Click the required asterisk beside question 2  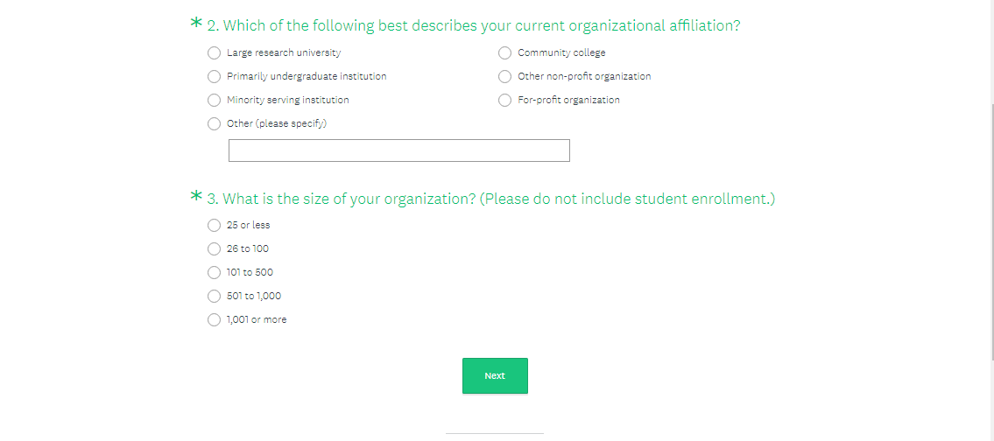[196, 24]
